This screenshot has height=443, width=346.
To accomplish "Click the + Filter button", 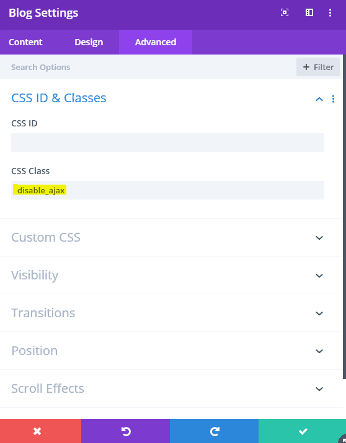I will tap(318, 67).
